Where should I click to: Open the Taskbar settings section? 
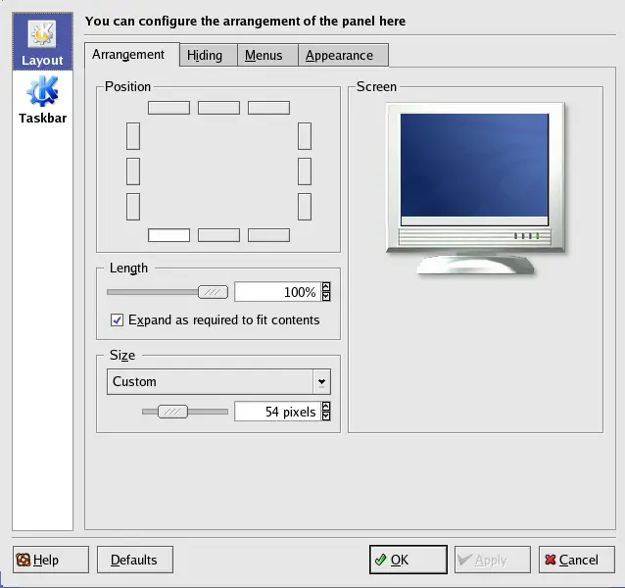(42, 101)
